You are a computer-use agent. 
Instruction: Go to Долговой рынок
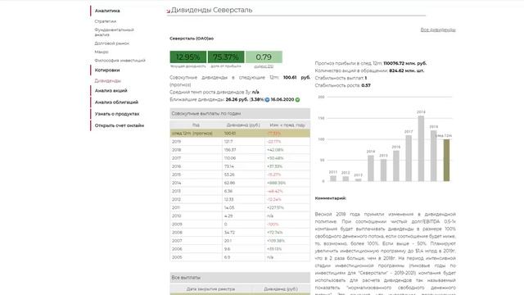[111, 43]
